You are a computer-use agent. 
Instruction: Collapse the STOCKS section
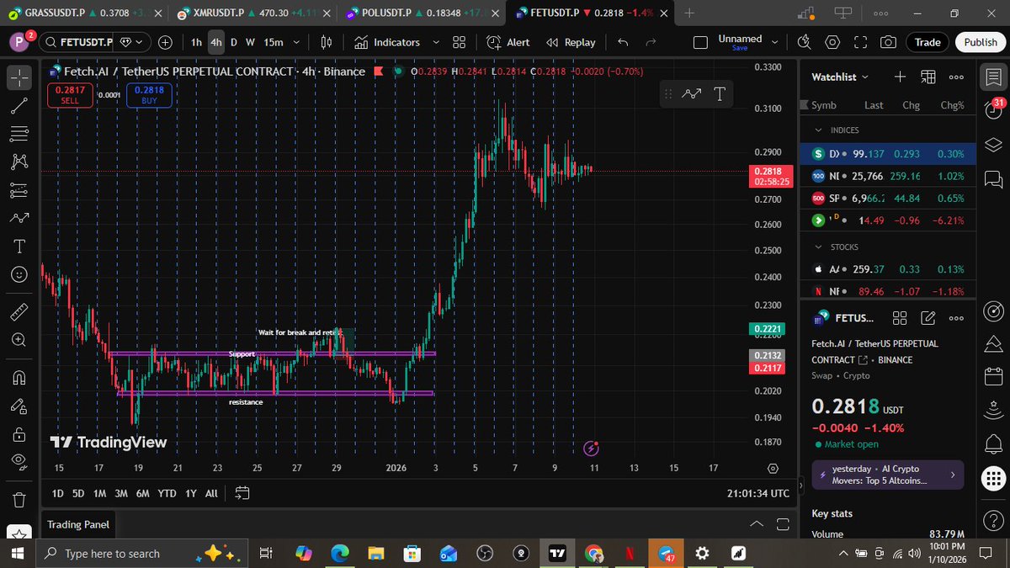point(817,247)
